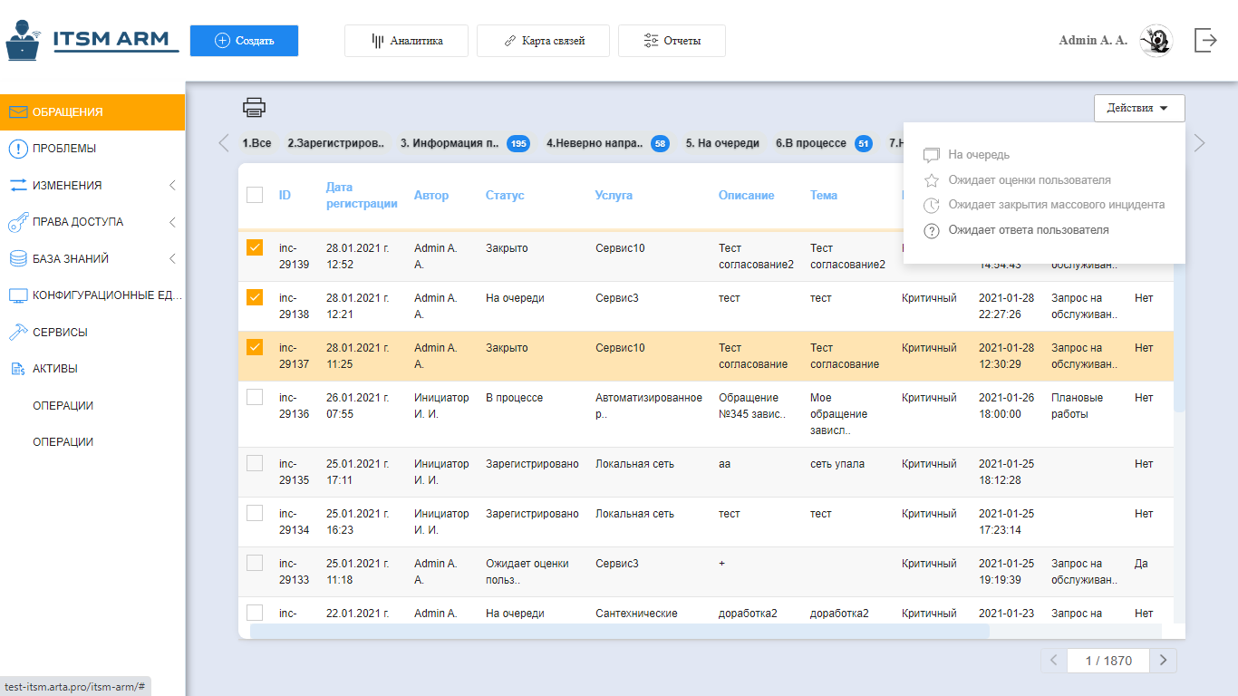Open the Действия dropdown
Image resolution: width=1238 pixels, height=696 pixels.
coord(1139,108)
